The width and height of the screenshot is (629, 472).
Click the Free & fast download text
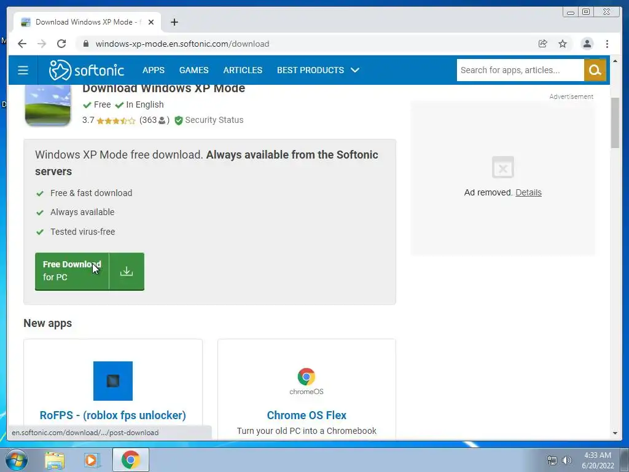click(91, 193)
